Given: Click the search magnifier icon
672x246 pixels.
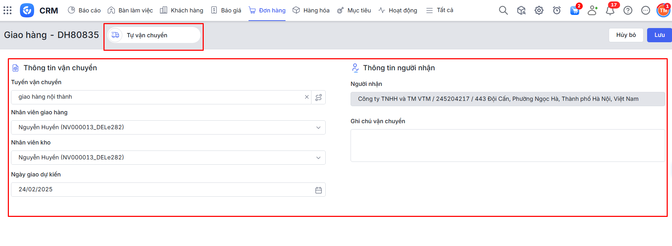Looking at the screenshot, I should pos(503,10).
